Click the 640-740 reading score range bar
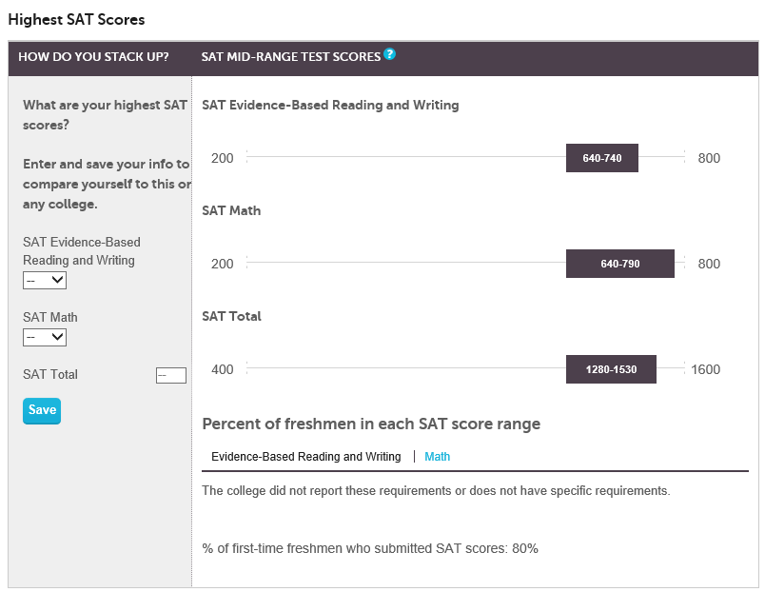The width and height of the screenshot is (765, 592). click(x=602, y=158)
